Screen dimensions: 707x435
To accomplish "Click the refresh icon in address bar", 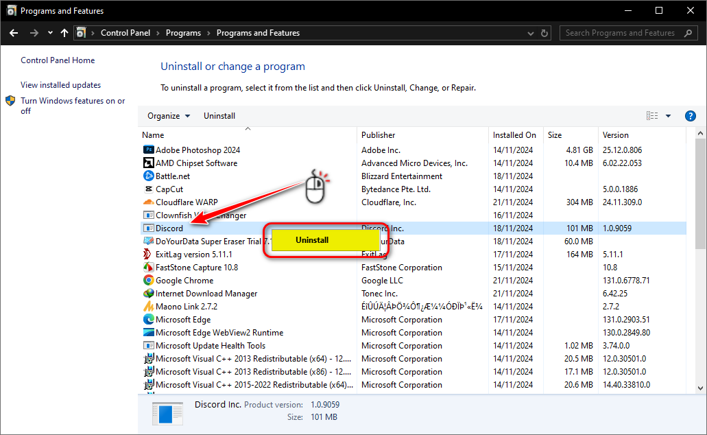I will tap(545, 33).
